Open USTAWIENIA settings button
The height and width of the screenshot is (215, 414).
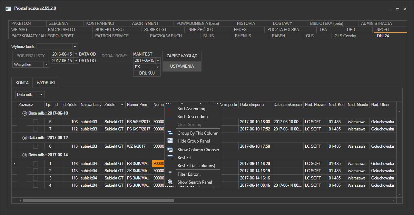coord(182,66)
